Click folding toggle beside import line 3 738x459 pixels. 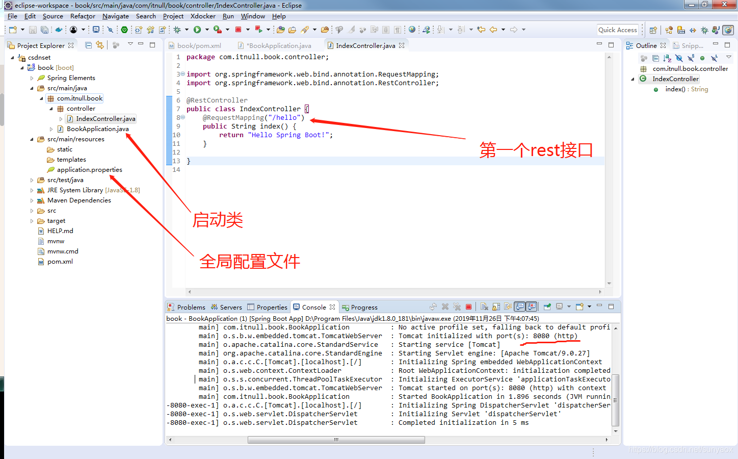coord(182,74)
